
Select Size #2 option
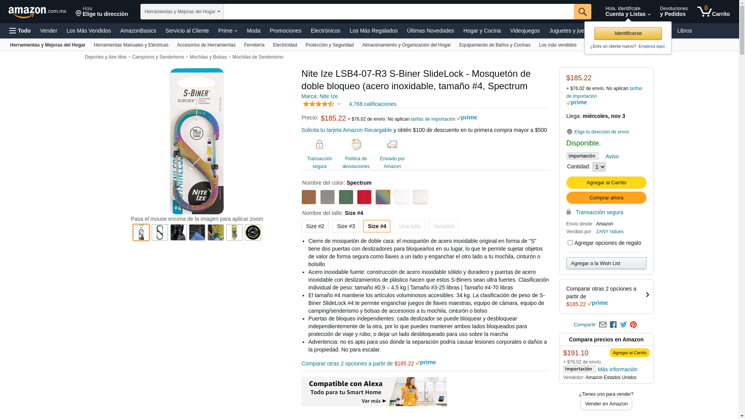pyautogui.click(x=315, y=226)
